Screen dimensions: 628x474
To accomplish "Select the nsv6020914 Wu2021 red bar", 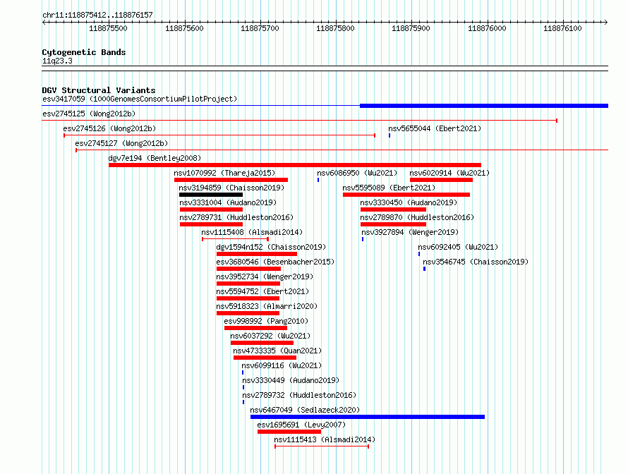I will click(441, 180).
